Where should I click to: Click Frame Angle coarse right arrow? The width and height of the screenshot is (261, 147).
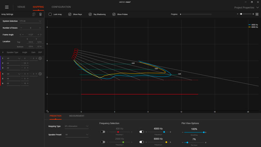tap(41, 35)
